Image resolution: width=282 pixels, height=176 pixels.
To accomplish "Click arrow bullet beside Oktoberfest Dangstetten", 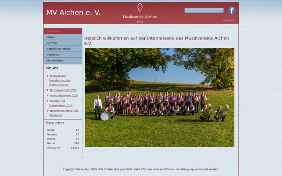I will 47,101.
